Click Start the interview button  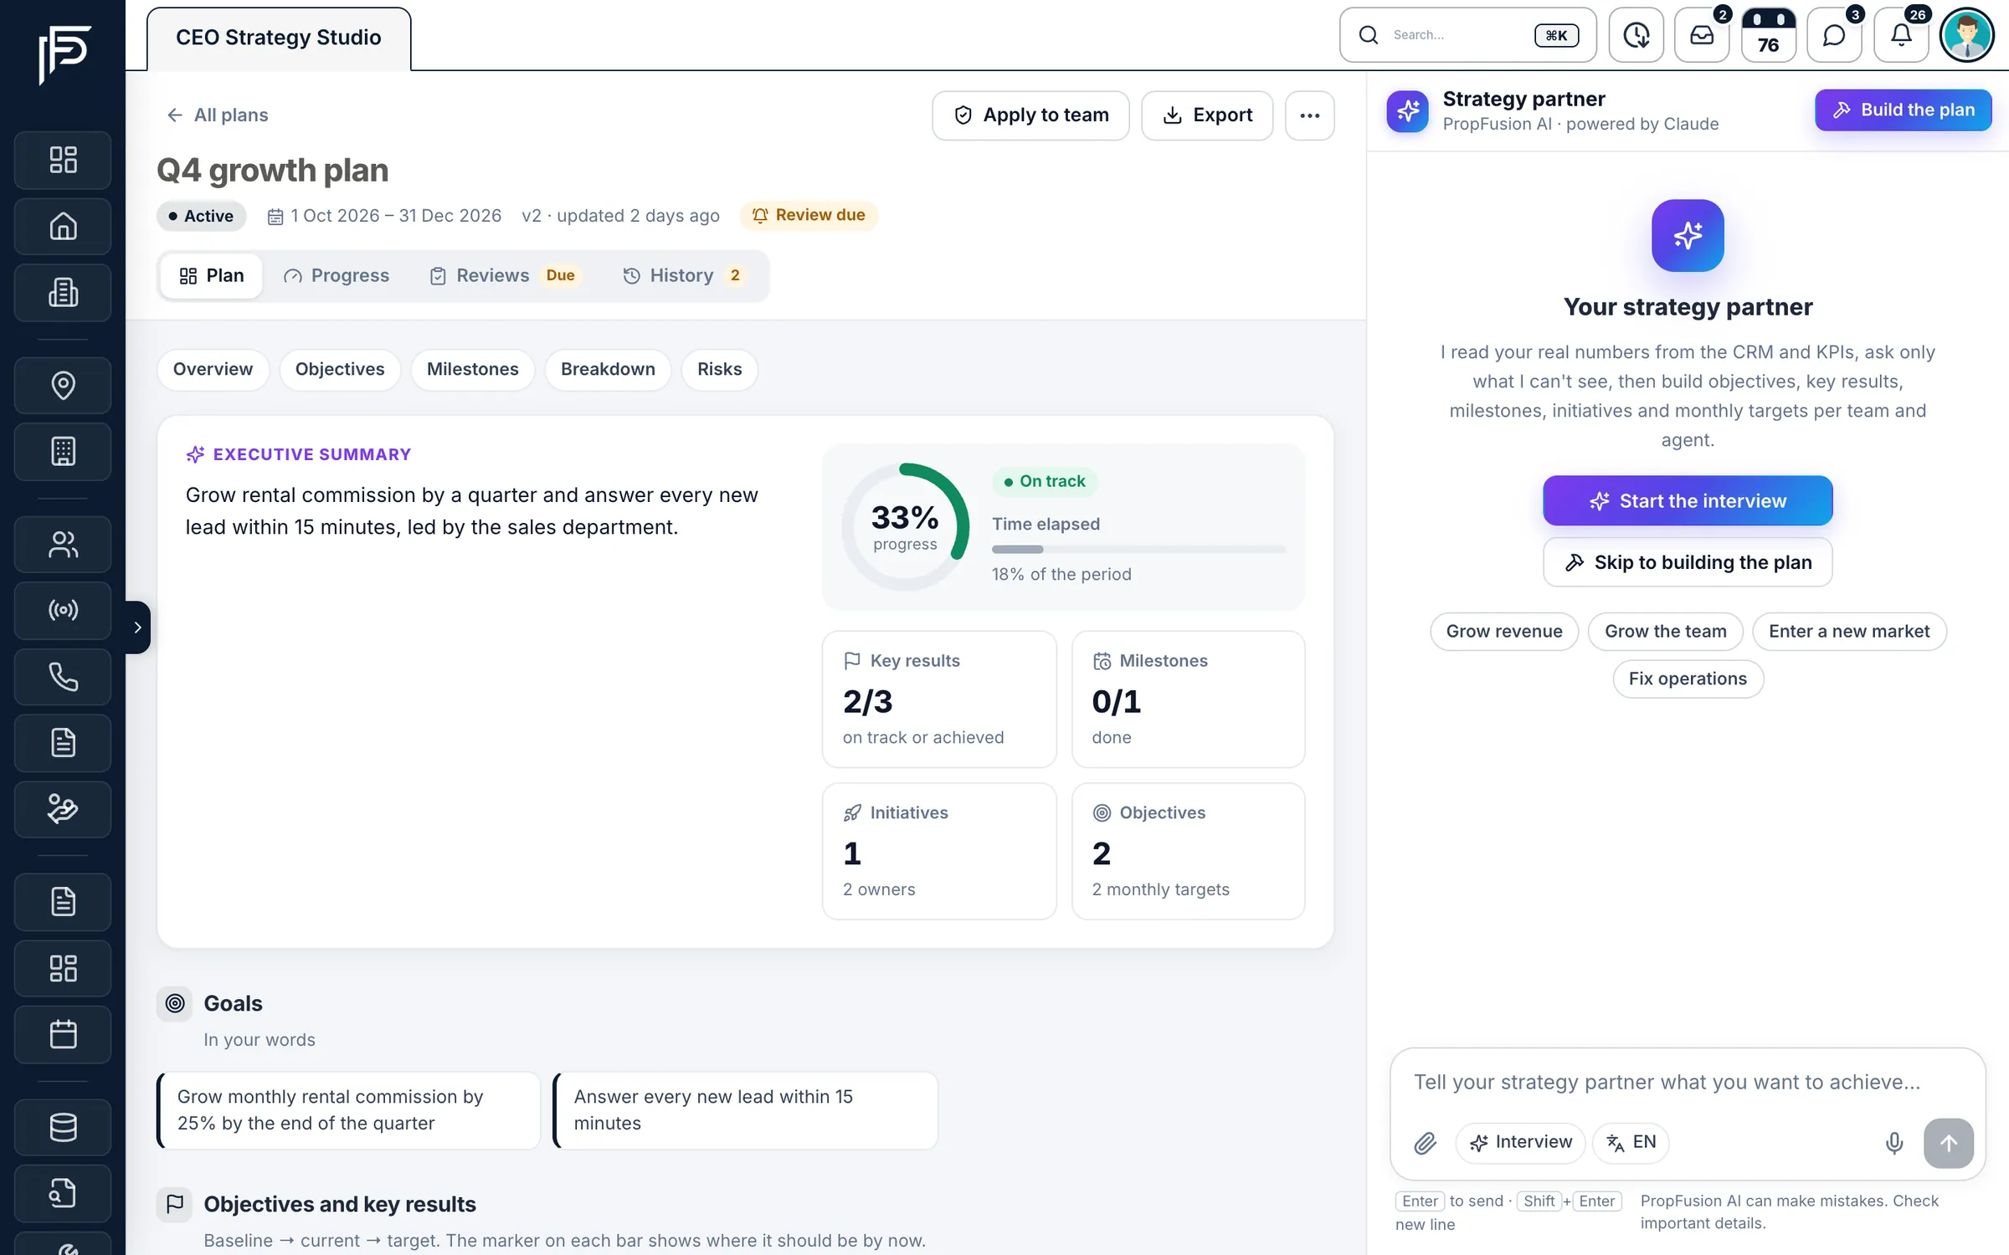1688,500
